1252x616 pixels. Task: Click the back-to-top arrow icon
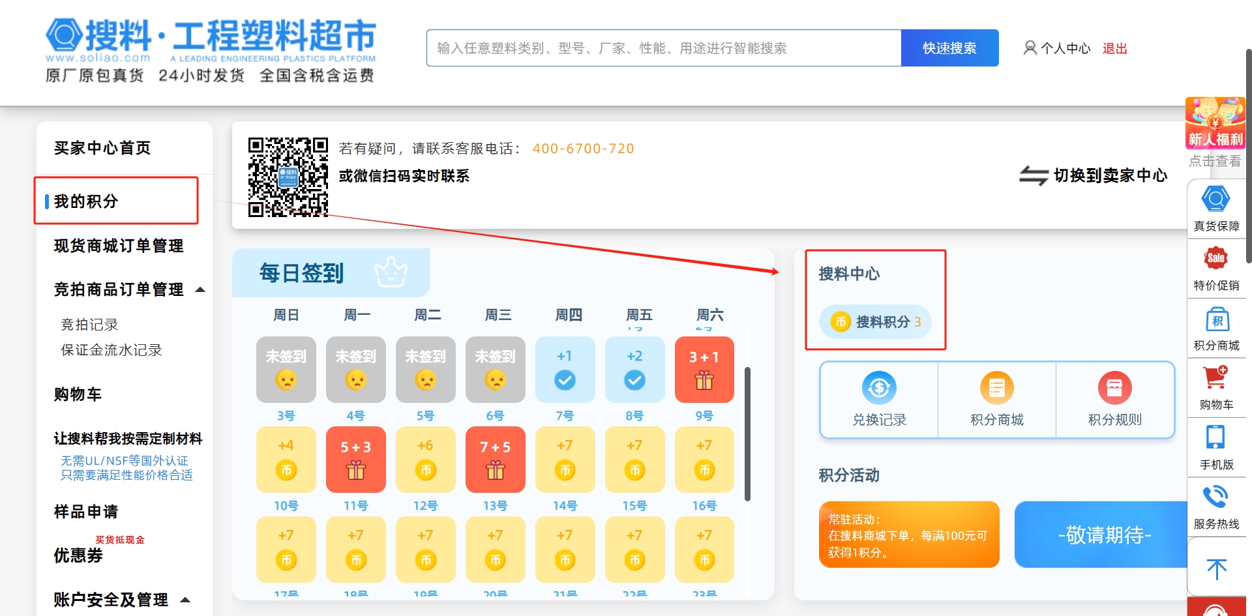tap(1215, 568)
